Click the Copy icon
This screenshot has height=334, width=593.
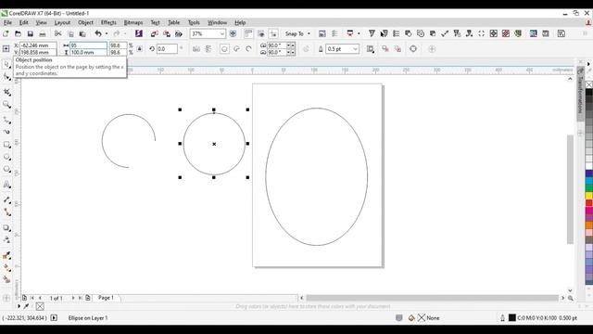point(70,33)
